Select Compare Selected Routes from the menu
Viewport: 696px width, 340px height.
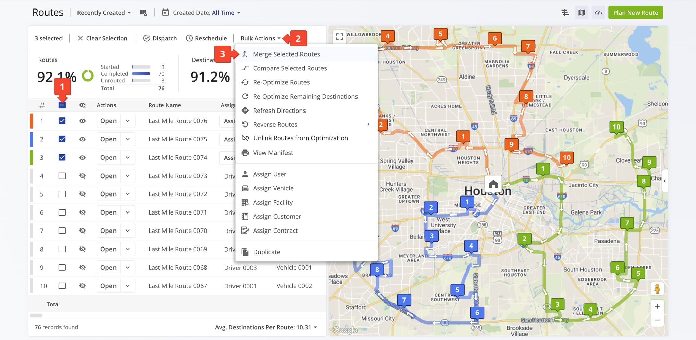[290, 68]
